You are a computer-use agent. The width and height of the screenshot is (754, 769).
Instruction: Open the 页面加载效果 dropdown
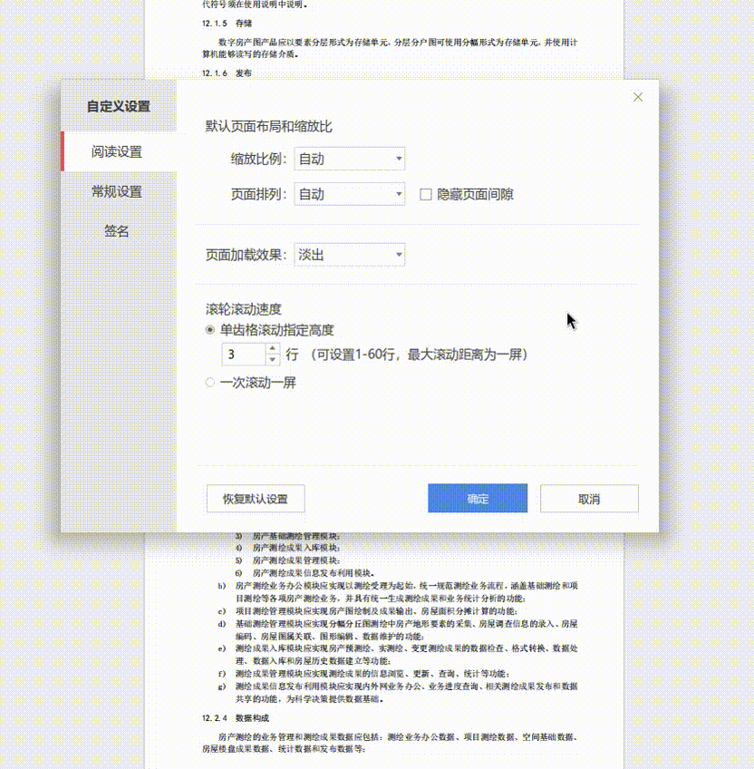click(x=350, y=255)
